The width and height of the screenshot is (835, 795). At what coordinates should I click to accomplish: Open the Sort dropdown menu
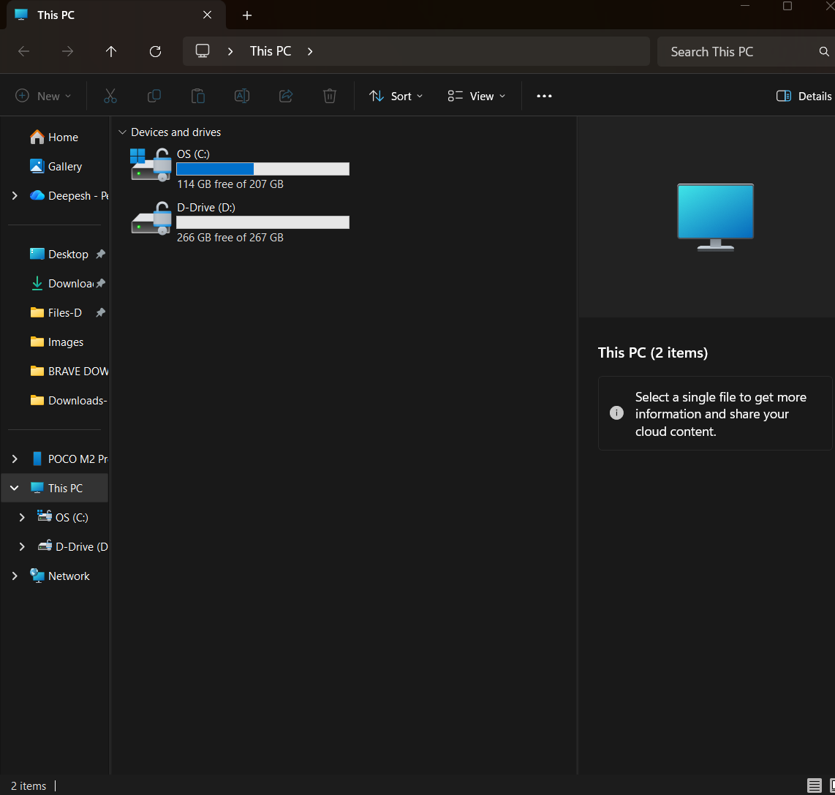(396, 96)
